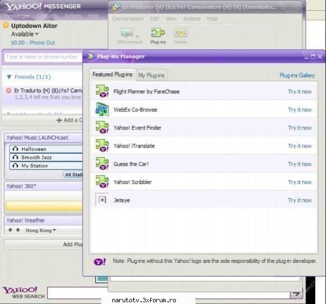
Task: Click the $0.00 - Phone Out link
Action: [x=33, y=43]
